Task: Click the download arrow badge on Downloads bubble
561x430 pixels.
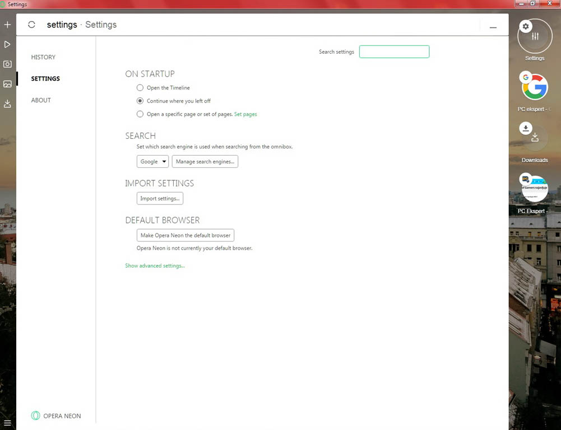Action: click(x=526, y=128)
